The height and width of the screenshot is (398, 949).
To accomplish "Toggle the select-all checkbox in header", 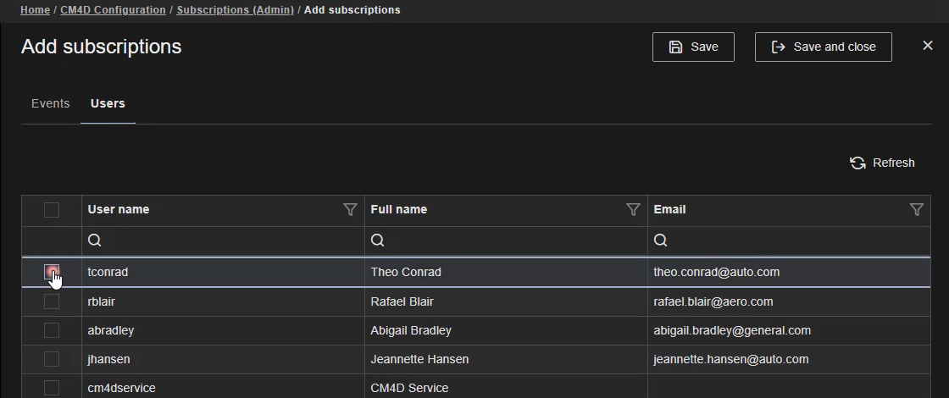I will [52, 210].
